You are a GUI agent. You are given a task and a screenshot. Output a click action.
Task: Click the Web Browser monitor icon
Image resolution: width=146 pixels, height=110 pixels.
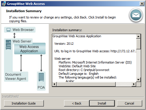[x=8, y=30]
